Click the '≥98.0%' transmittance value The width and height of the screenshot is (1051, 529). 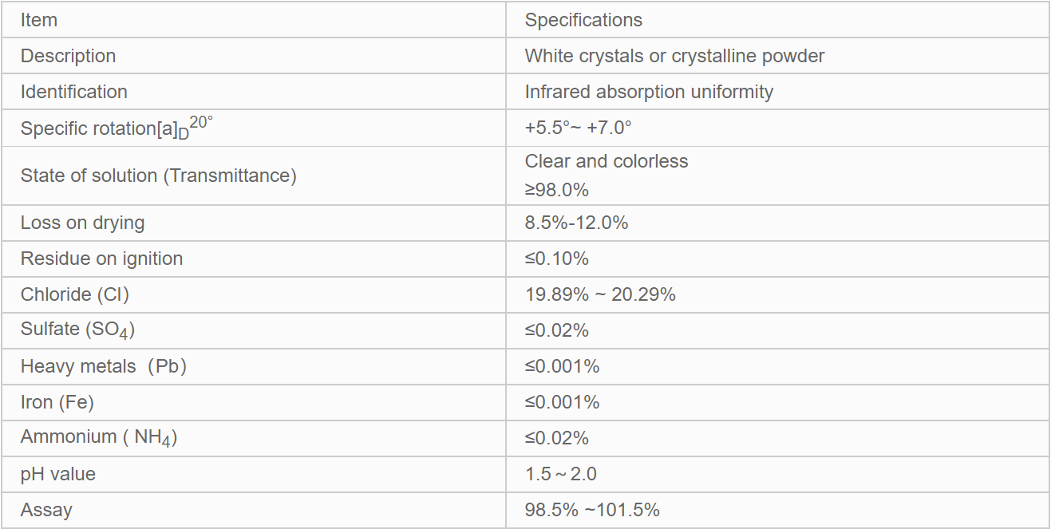(x=556, y=190)
